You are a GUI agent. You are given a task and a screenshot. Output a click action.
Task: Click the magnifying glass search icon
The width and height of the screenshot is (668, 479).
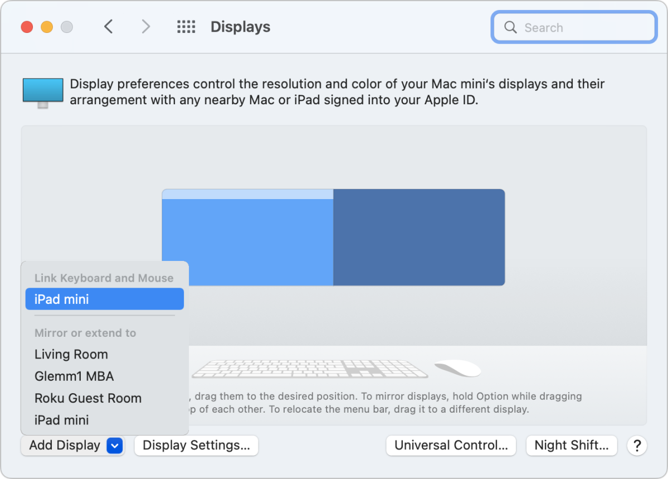coord(510,27)
